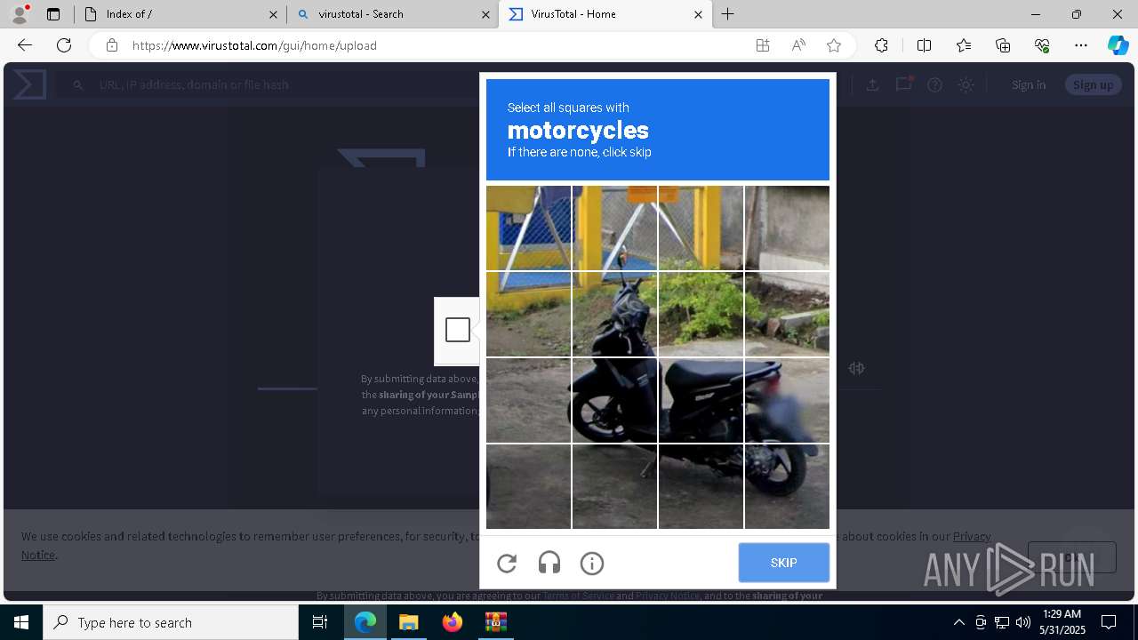Switch to 'Index of /' tab
The width and height of the screenshot is (1138, 640).
[180, 14]
